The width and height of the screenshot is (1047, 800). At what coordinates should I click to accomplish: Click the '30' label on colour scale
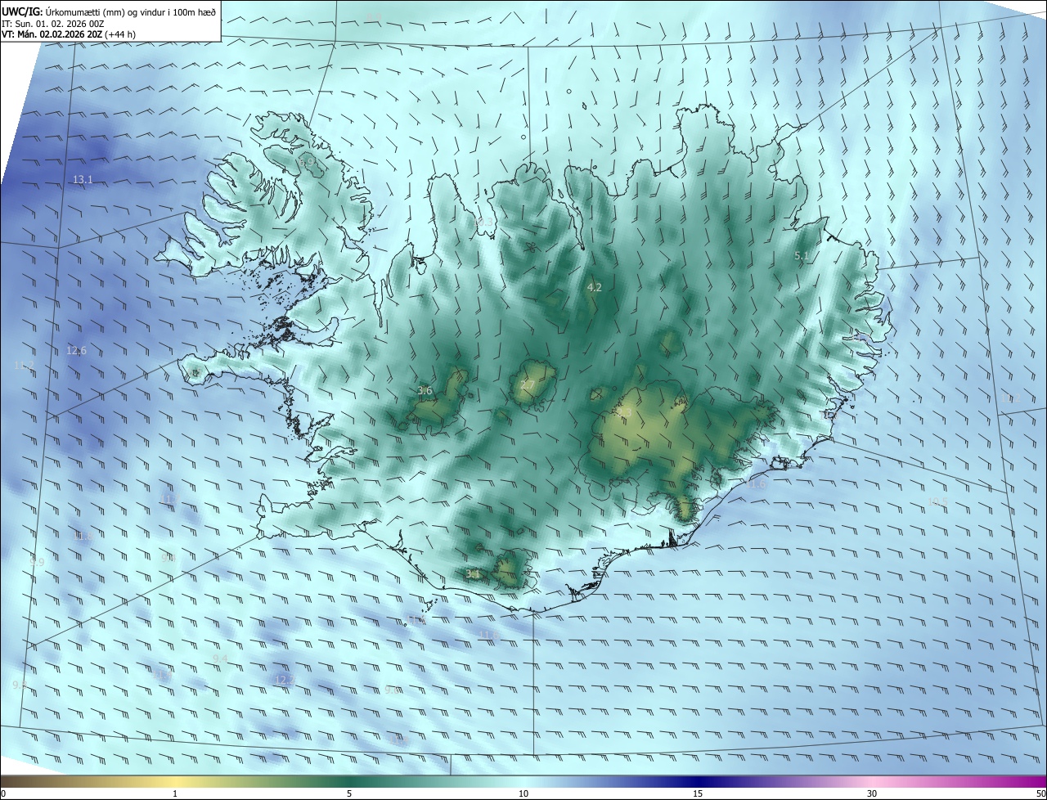point(872,793)
